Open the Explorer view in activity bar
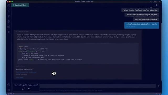This screenshot has width=168, height=95. 9,6
